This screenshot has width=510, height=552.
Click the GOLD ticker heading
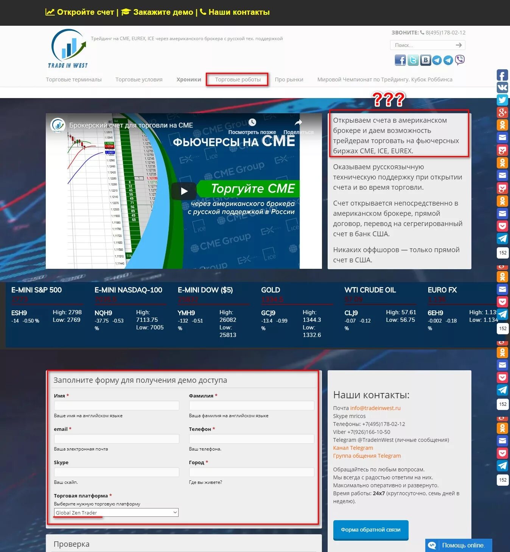(271, 290)
